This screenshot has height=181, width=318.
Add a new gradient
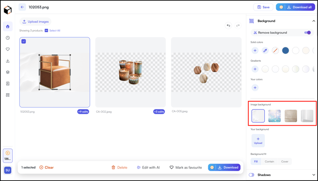(x=255, y=69)
